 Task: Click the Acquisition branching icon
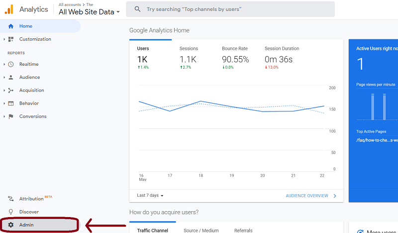pyautogui.click(x=11, y=90)
